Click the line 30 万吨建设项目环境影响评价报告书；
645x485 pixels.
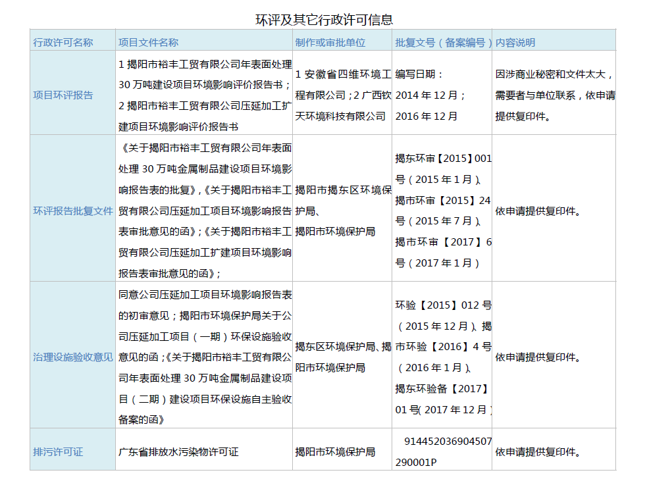[205, 85]
